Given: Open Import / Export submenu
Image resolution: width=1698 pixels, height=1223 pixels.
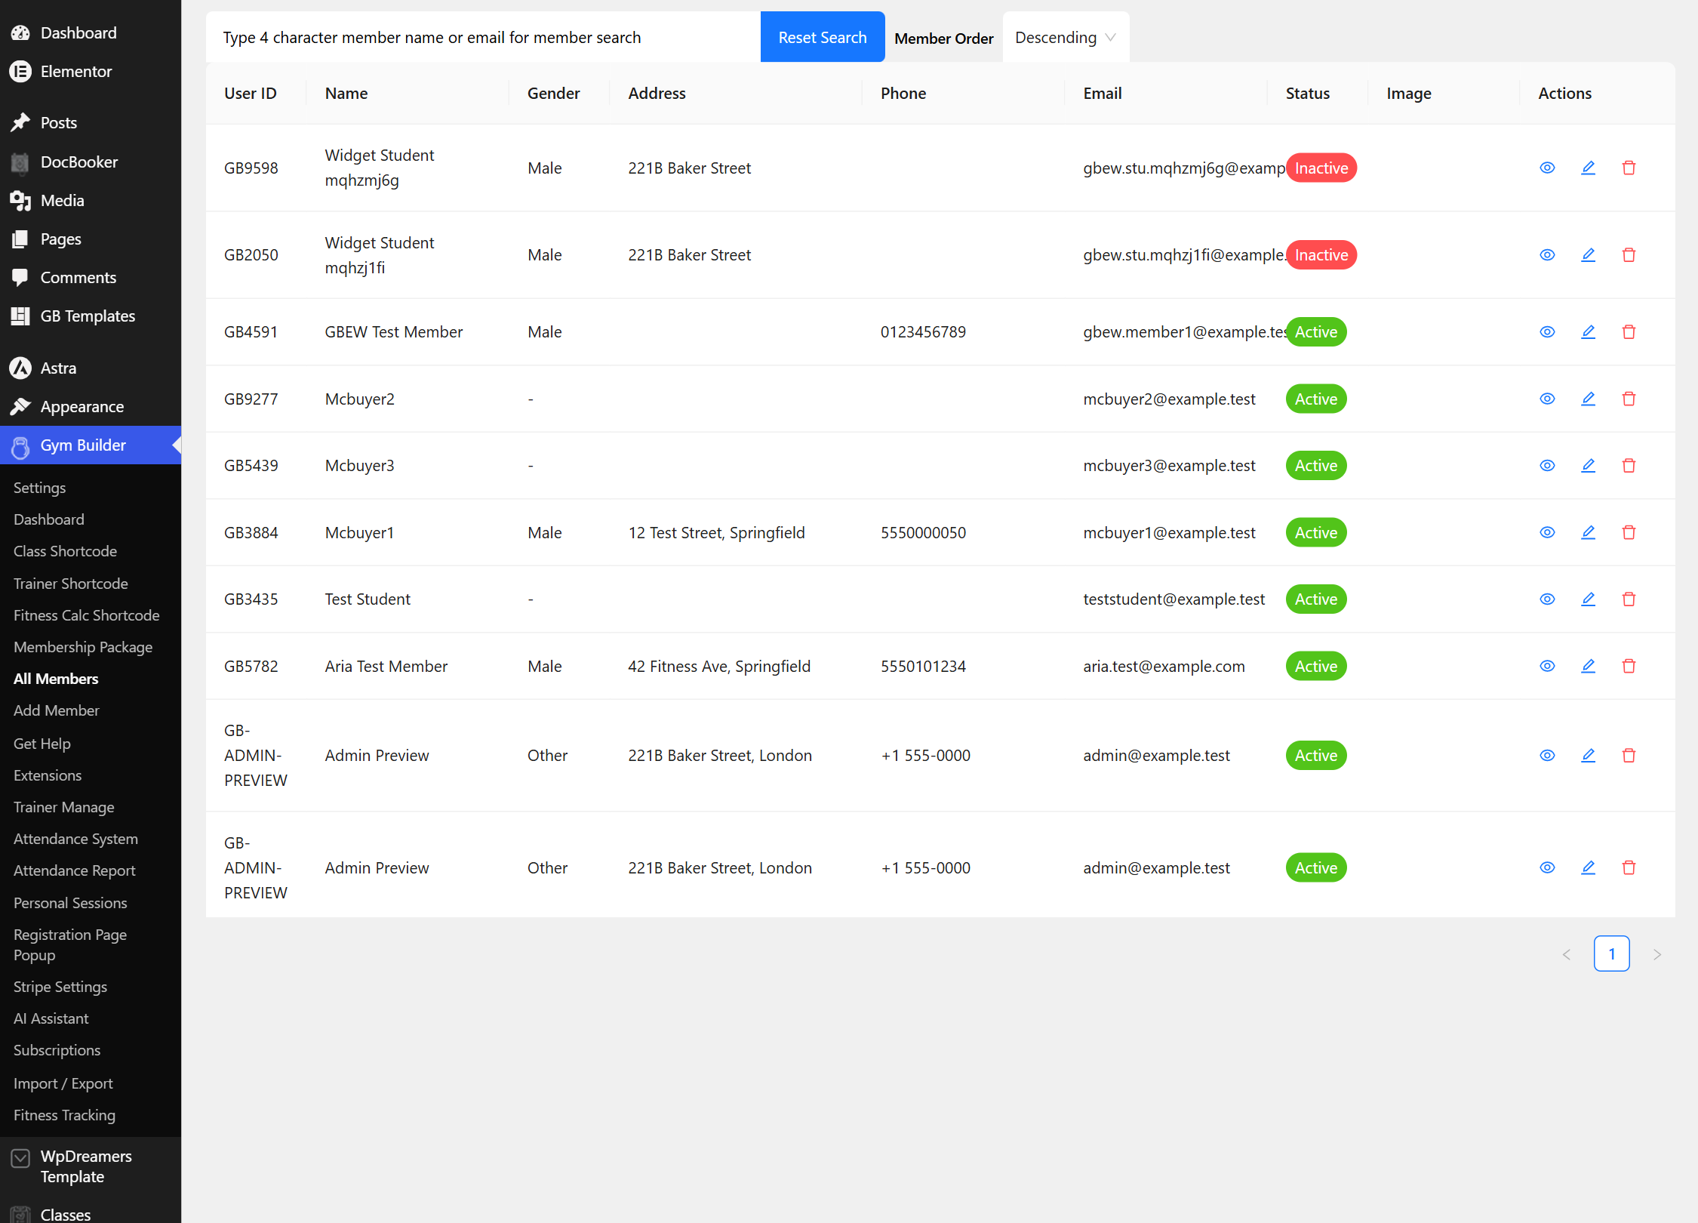Looking at the screenshot, I should (63, 1083).
